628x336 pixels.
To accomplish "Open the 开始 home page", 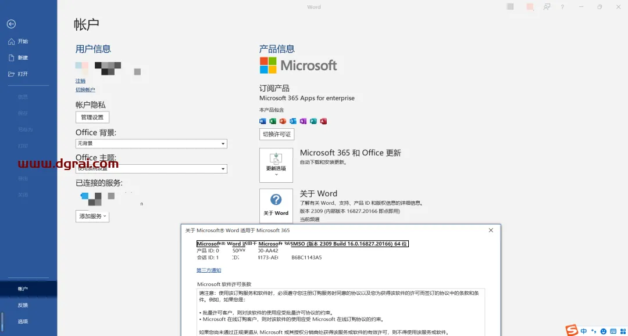I will (x=23, y=42).
